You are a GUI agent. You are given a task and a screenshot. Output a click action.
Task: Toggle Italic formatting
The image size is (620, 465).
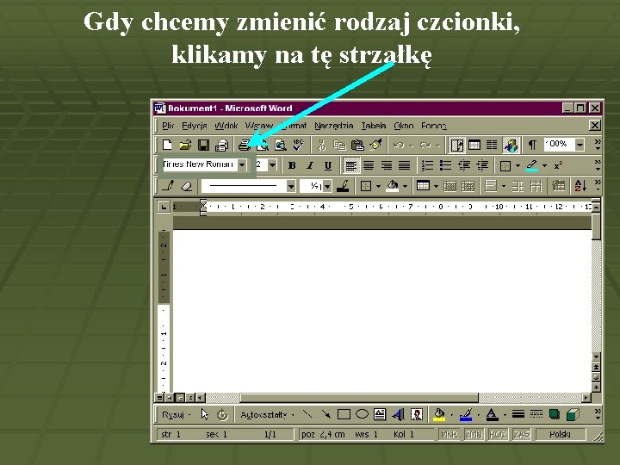click(310, 165)
